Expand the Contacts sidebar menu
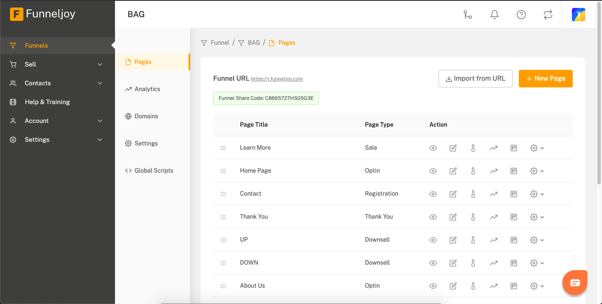602x304 pixels. pyautogui.click(x=57, y=83)
